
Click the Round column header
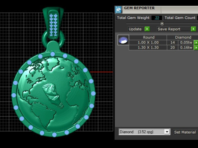[x=148, y=37]
